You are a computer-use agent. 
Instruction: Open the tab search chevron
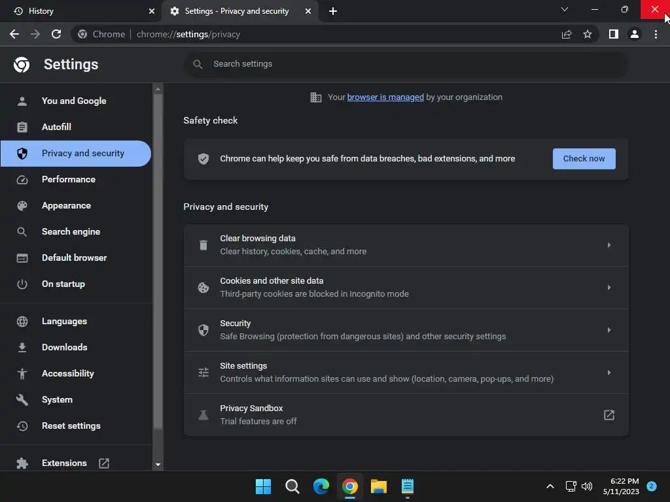point(565,9)
